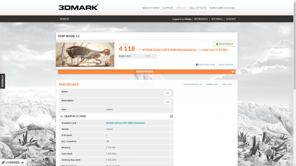
Task: Edit the Name field
Action: [167, 93]
